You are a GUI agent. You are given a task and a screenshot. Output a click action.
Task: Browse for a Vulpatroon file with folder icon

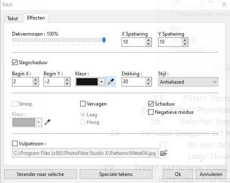(x=164, y=153)
